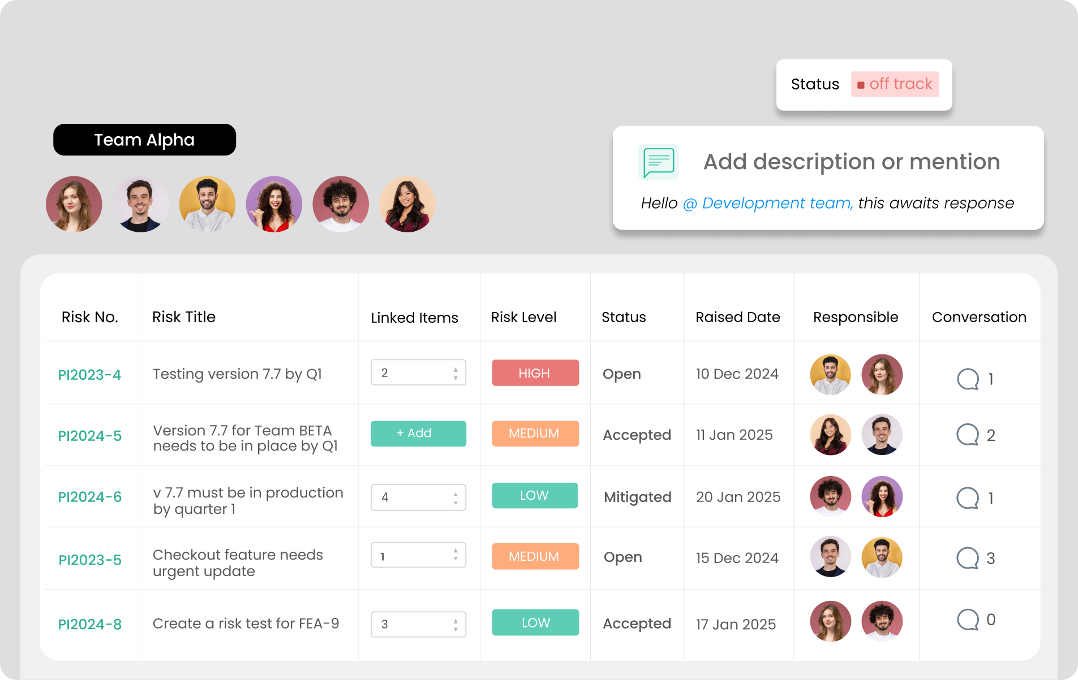Select the Team Alpha badge
Viewport: 1078px width, 680px height.
tap(144, 140)
